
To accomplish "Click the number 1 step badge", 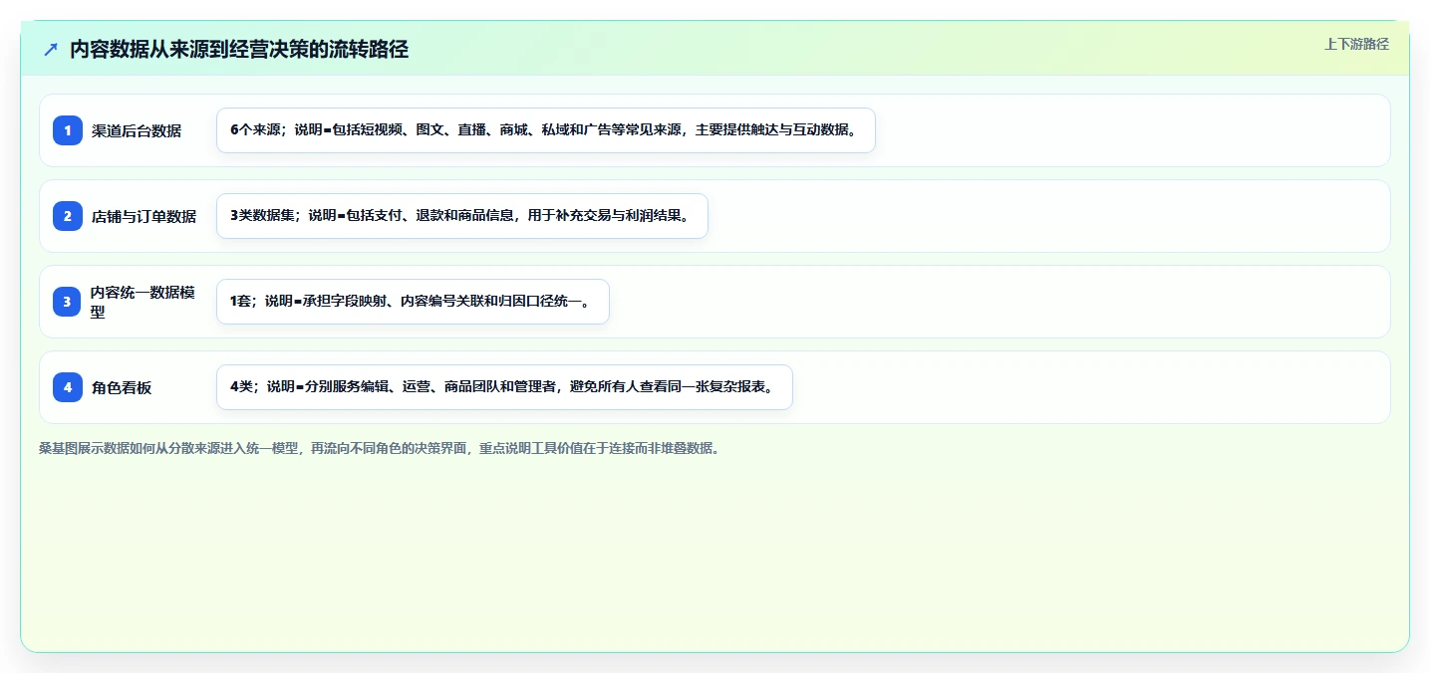I will pyautogui.click(x=68, y=130).
